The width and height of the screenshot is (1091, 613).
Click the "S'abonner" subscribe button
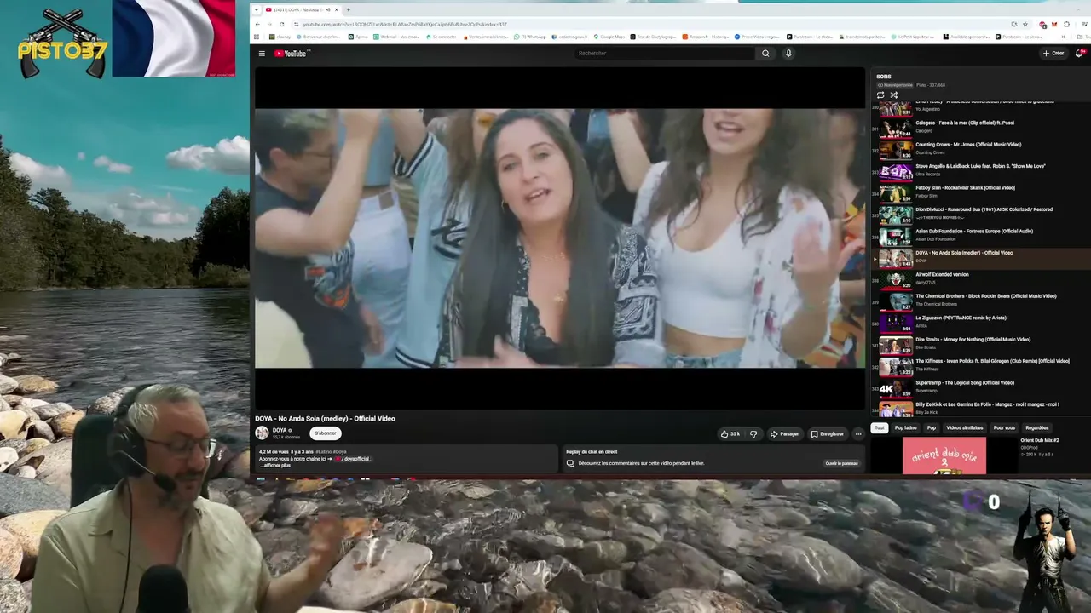pyautogui.click(x=326, y=433)
